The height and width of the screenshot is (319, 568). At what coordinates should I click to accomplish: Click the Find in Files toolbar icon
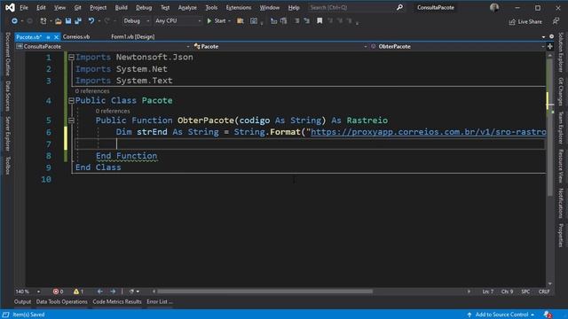point(240,21)
